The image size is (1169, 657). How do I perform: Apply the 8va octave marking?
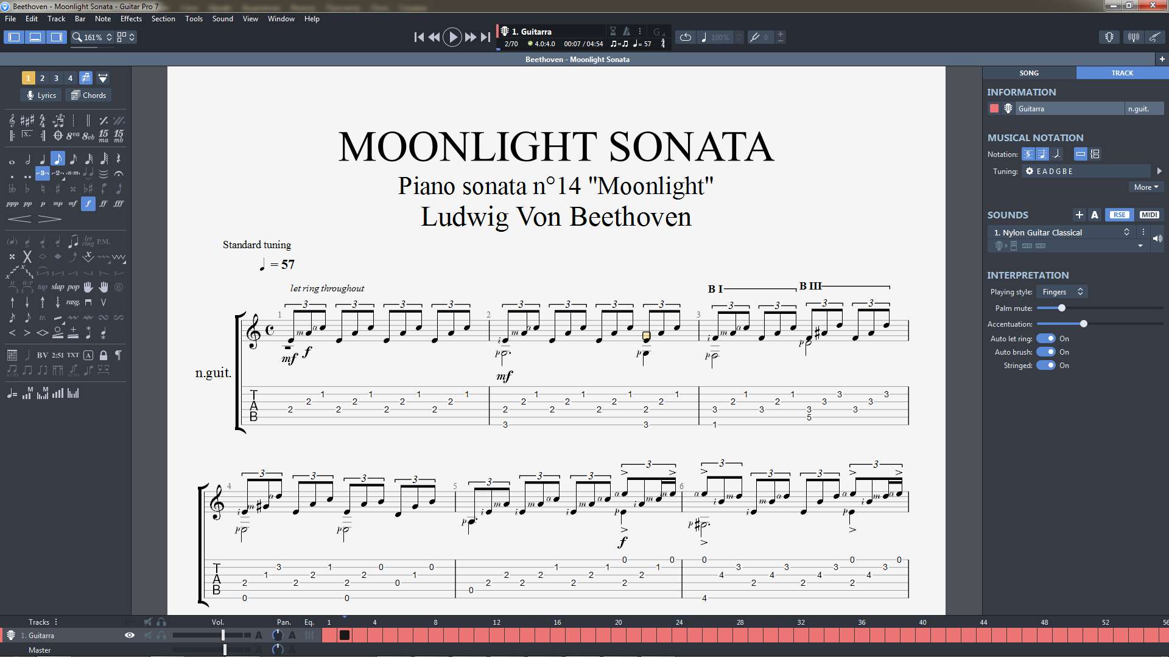click(73, 136)
